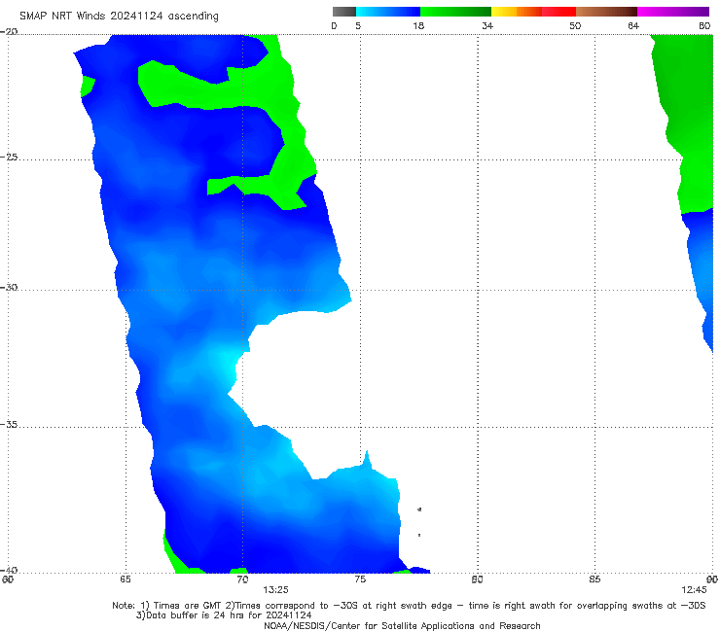Click the longitude label '75'
Screen dimensions: 720x632
point(360,579)
